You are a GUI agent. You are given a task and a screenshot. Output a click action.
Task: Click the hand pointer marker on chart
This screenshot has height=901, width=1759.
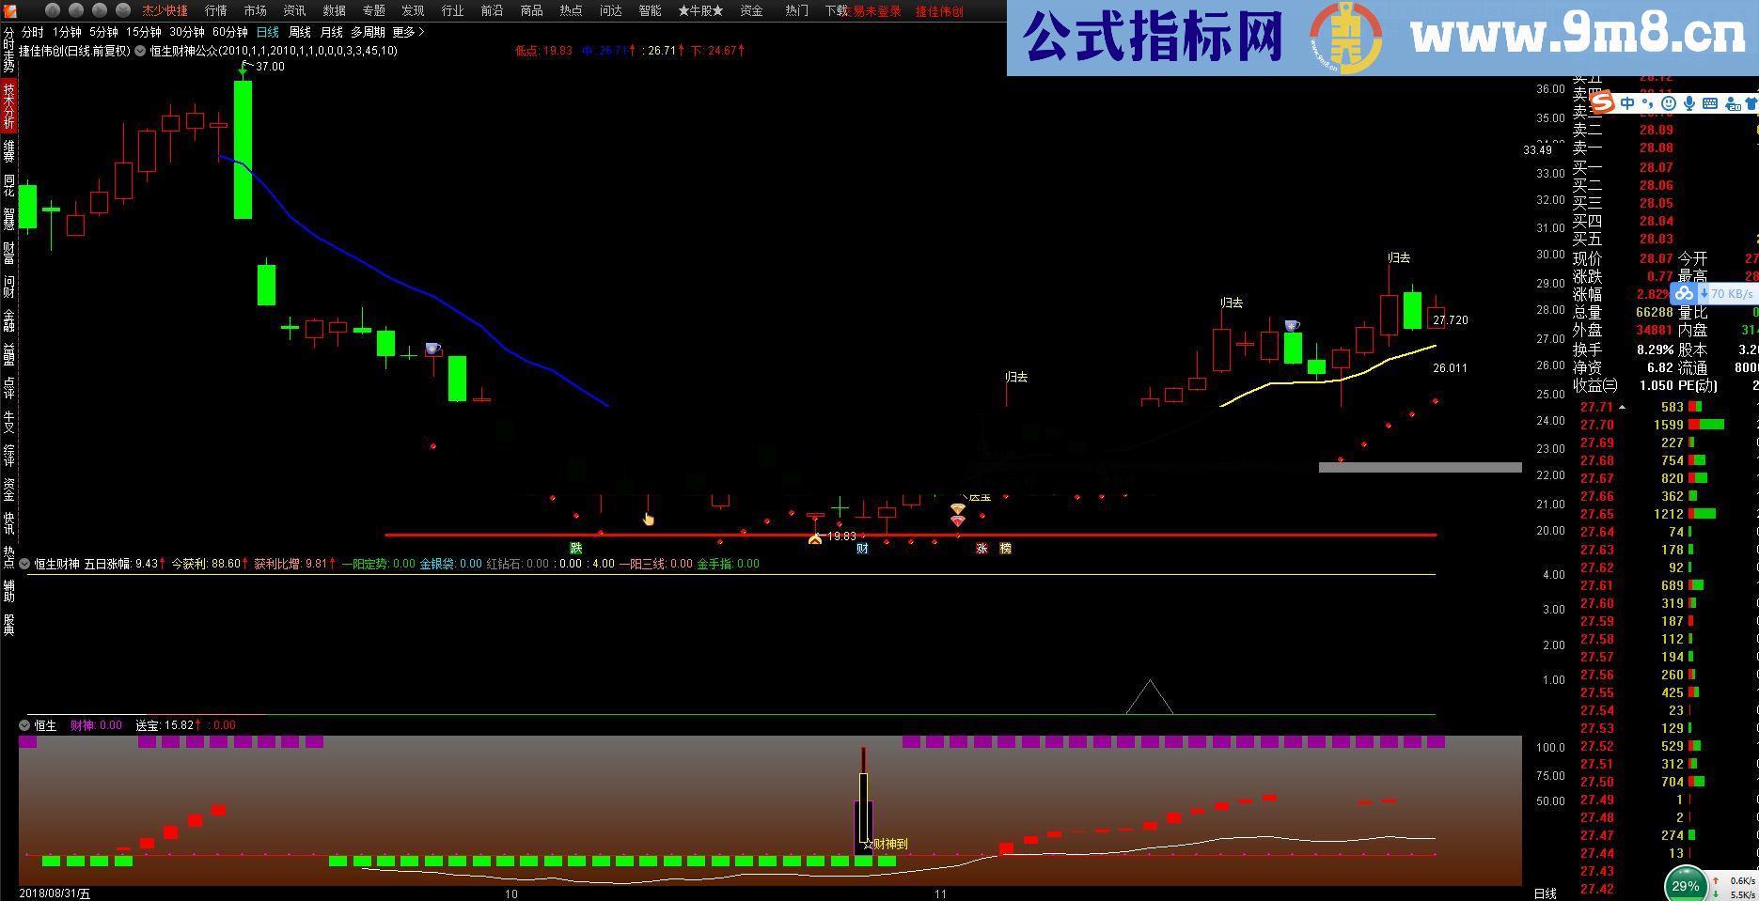(x=648, y=519)
